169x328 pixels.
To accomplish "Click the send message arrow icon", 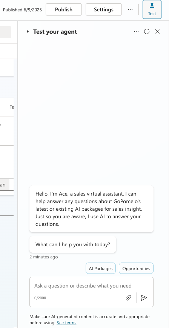I will click(x=144, y=298).
